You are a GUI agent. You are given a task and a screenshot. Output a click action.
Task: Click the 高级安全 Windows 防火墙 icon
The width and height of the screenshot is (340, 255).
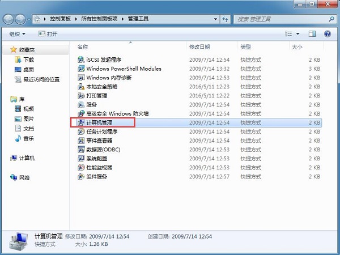click(x=82, y=113)
